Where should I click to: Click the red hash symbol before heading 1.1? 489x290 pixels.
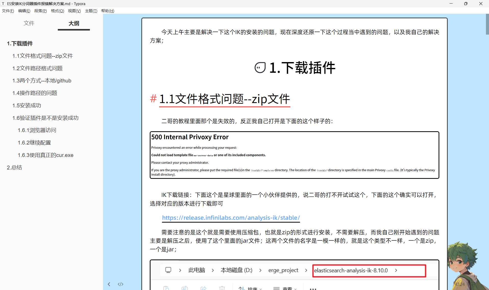click(153, 99)
